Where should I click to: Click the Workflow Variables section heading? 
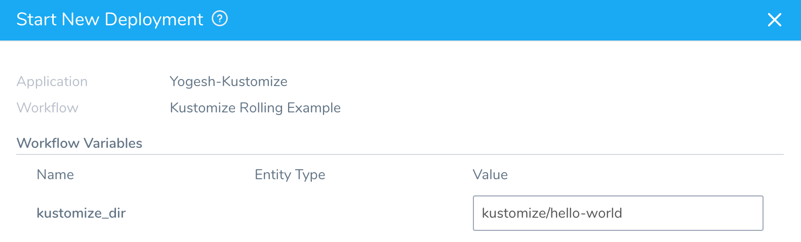79,143
